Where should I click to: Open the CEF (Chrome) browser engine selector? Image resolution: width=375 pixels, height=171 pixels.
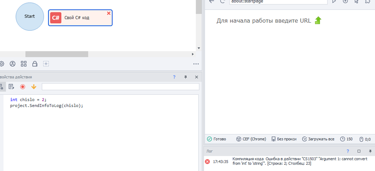pos(251,139)
